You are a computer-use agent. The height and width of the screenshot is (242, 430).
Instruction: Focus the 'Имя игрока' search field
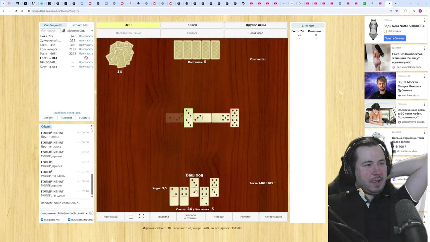click(50, 31)
